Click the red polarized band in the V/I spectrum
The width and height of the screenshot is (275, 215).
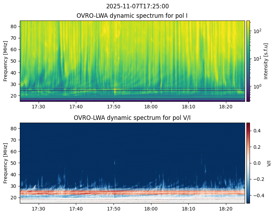click(132, 192)
